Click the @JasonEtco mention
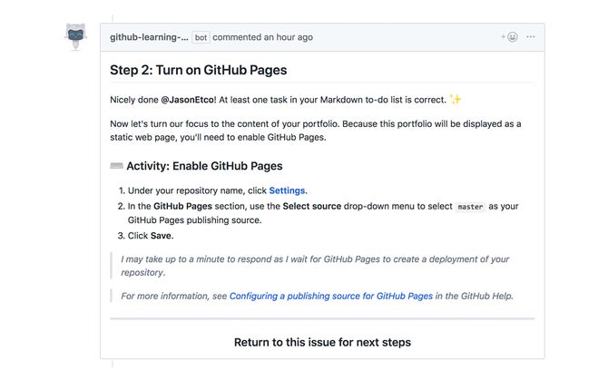The width and height of the screenshot is (608, 380). [x=189, y=100]
